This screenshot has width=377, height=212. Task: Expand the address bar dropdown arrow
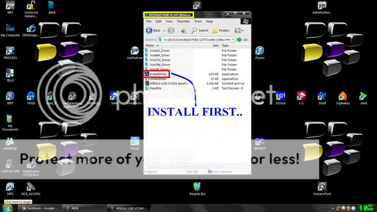point(233,40)
